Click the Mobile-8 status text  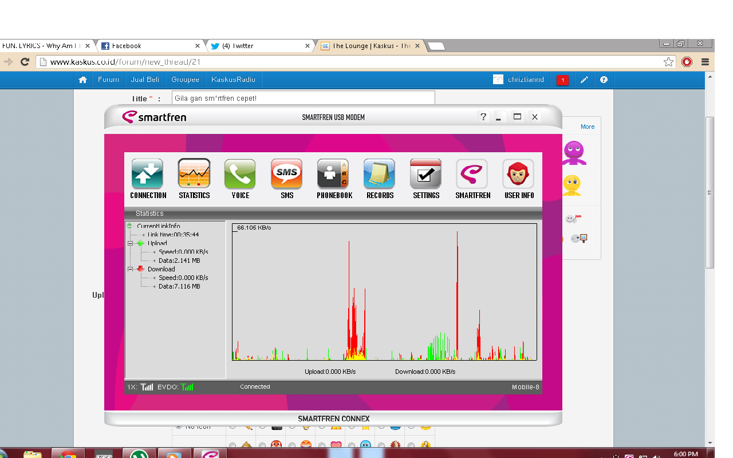point(525,388)
